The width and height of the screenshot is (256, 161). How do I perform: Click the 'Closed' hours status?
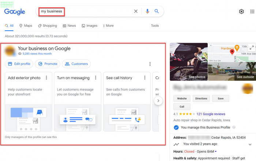click(189, 152)
